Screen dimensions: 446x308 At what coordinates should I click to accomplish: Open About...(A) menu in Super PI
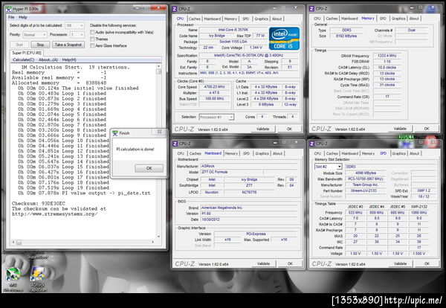point(48,60)
